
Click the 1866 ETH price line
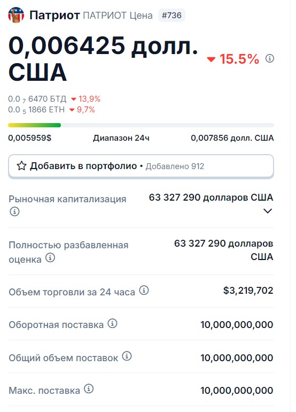[51, 110]
